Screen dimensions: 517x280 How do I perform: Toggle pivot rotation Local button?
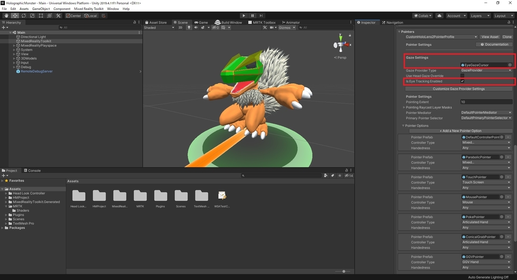tap(90, 16)
